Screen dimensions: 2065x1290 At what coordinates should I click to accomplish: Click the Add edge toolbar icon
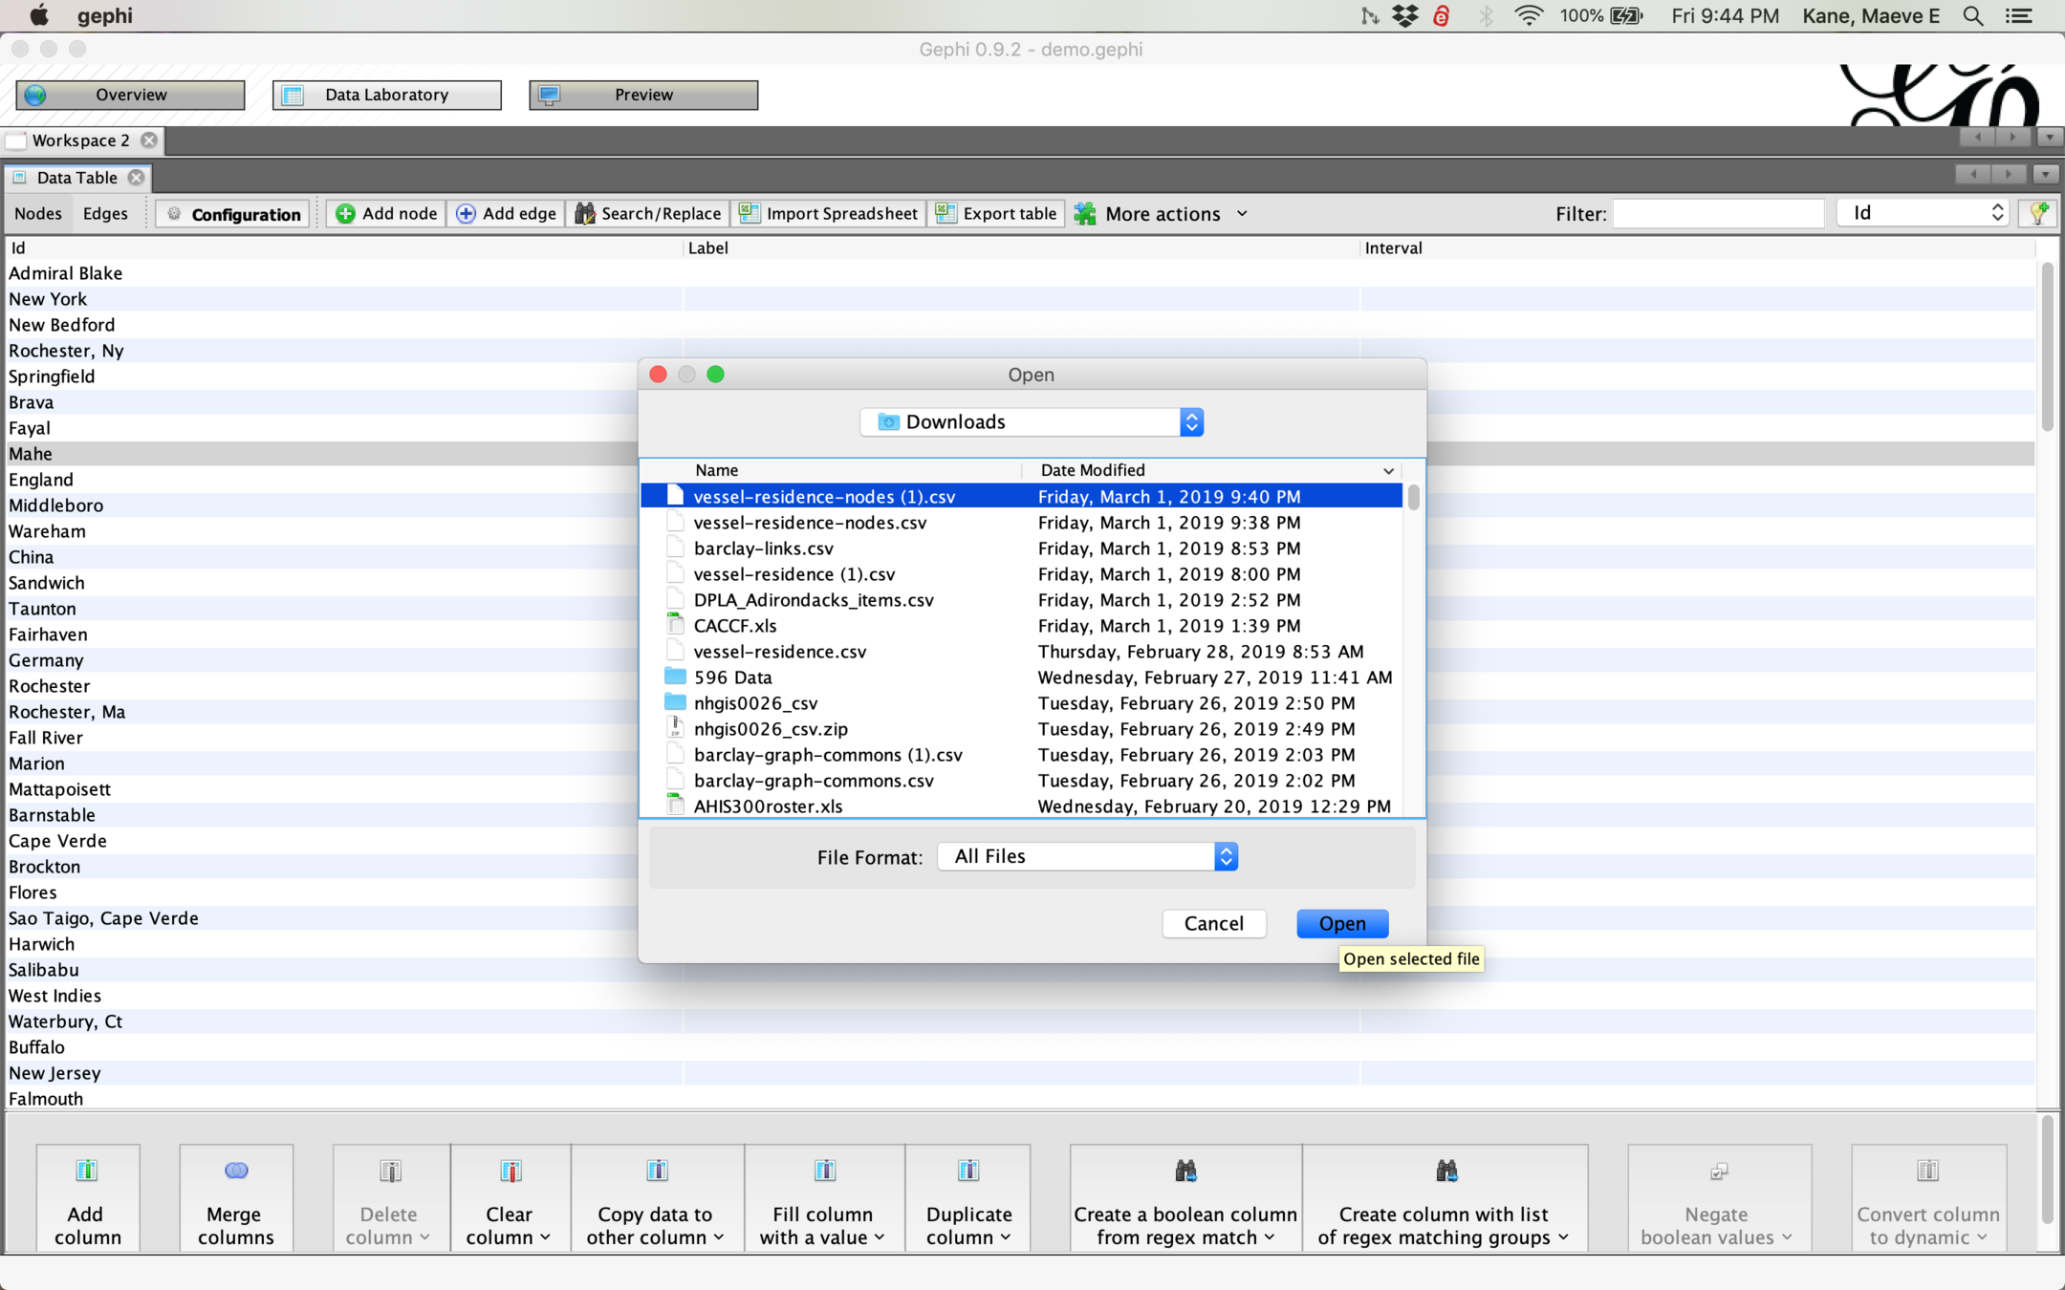pyautogui.click(x=466, y=214)
